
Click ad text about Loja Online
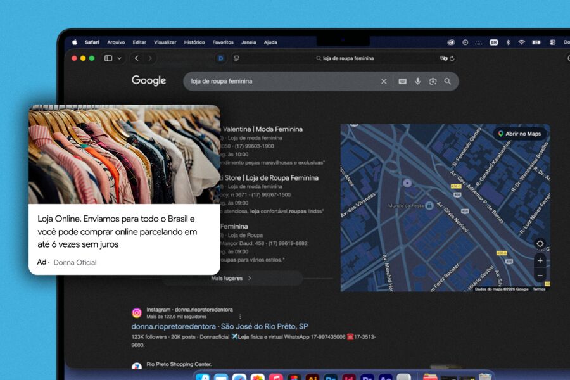point(117,232)
